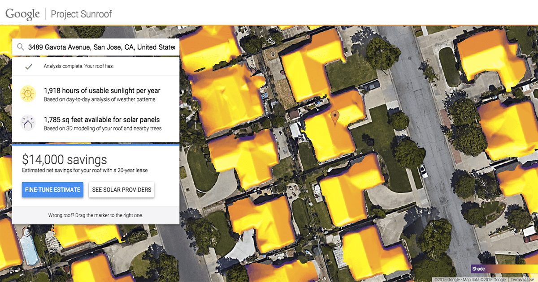Click the FINE-TUNE ESTIMATE button
Image resolution: width=538 pixels, height=282 pixels.
(x=52, y=189)
